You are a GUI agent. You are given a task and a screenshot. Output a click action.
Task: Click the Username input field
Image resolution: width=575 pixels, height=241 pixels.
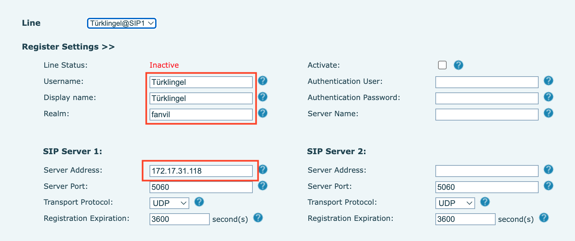click(x=201, y=82)
